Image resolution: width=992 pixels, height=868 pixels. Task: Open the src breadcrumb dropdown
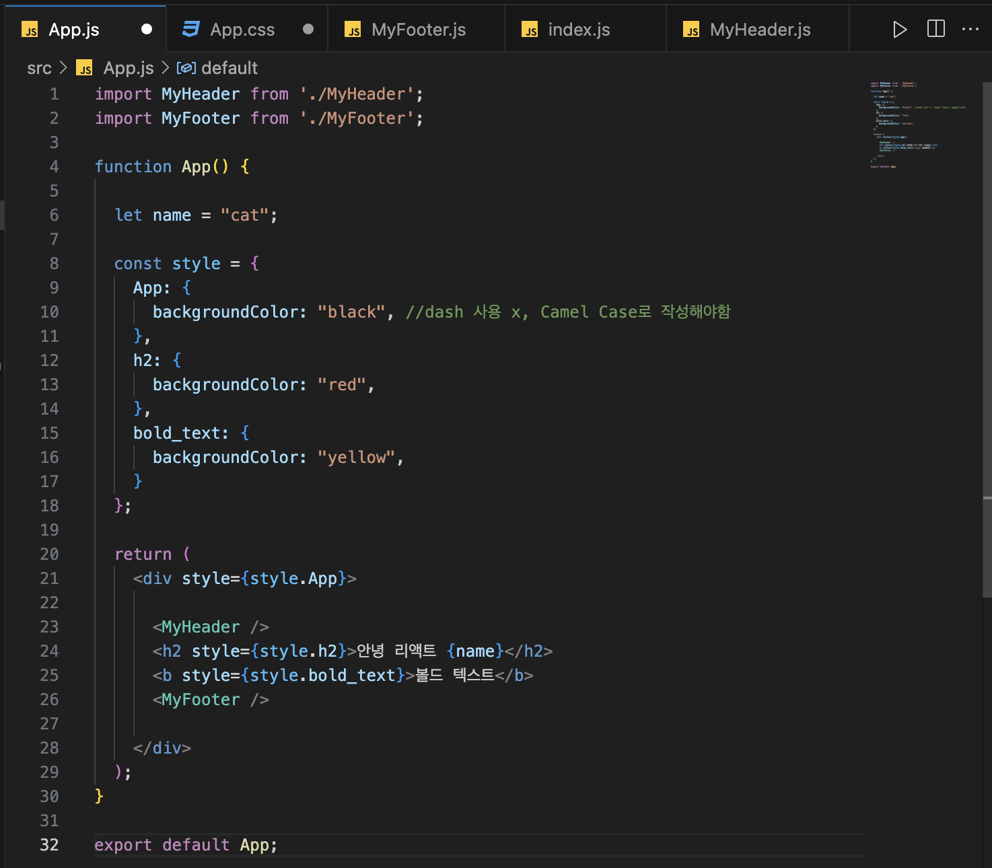tap(39, 68)
